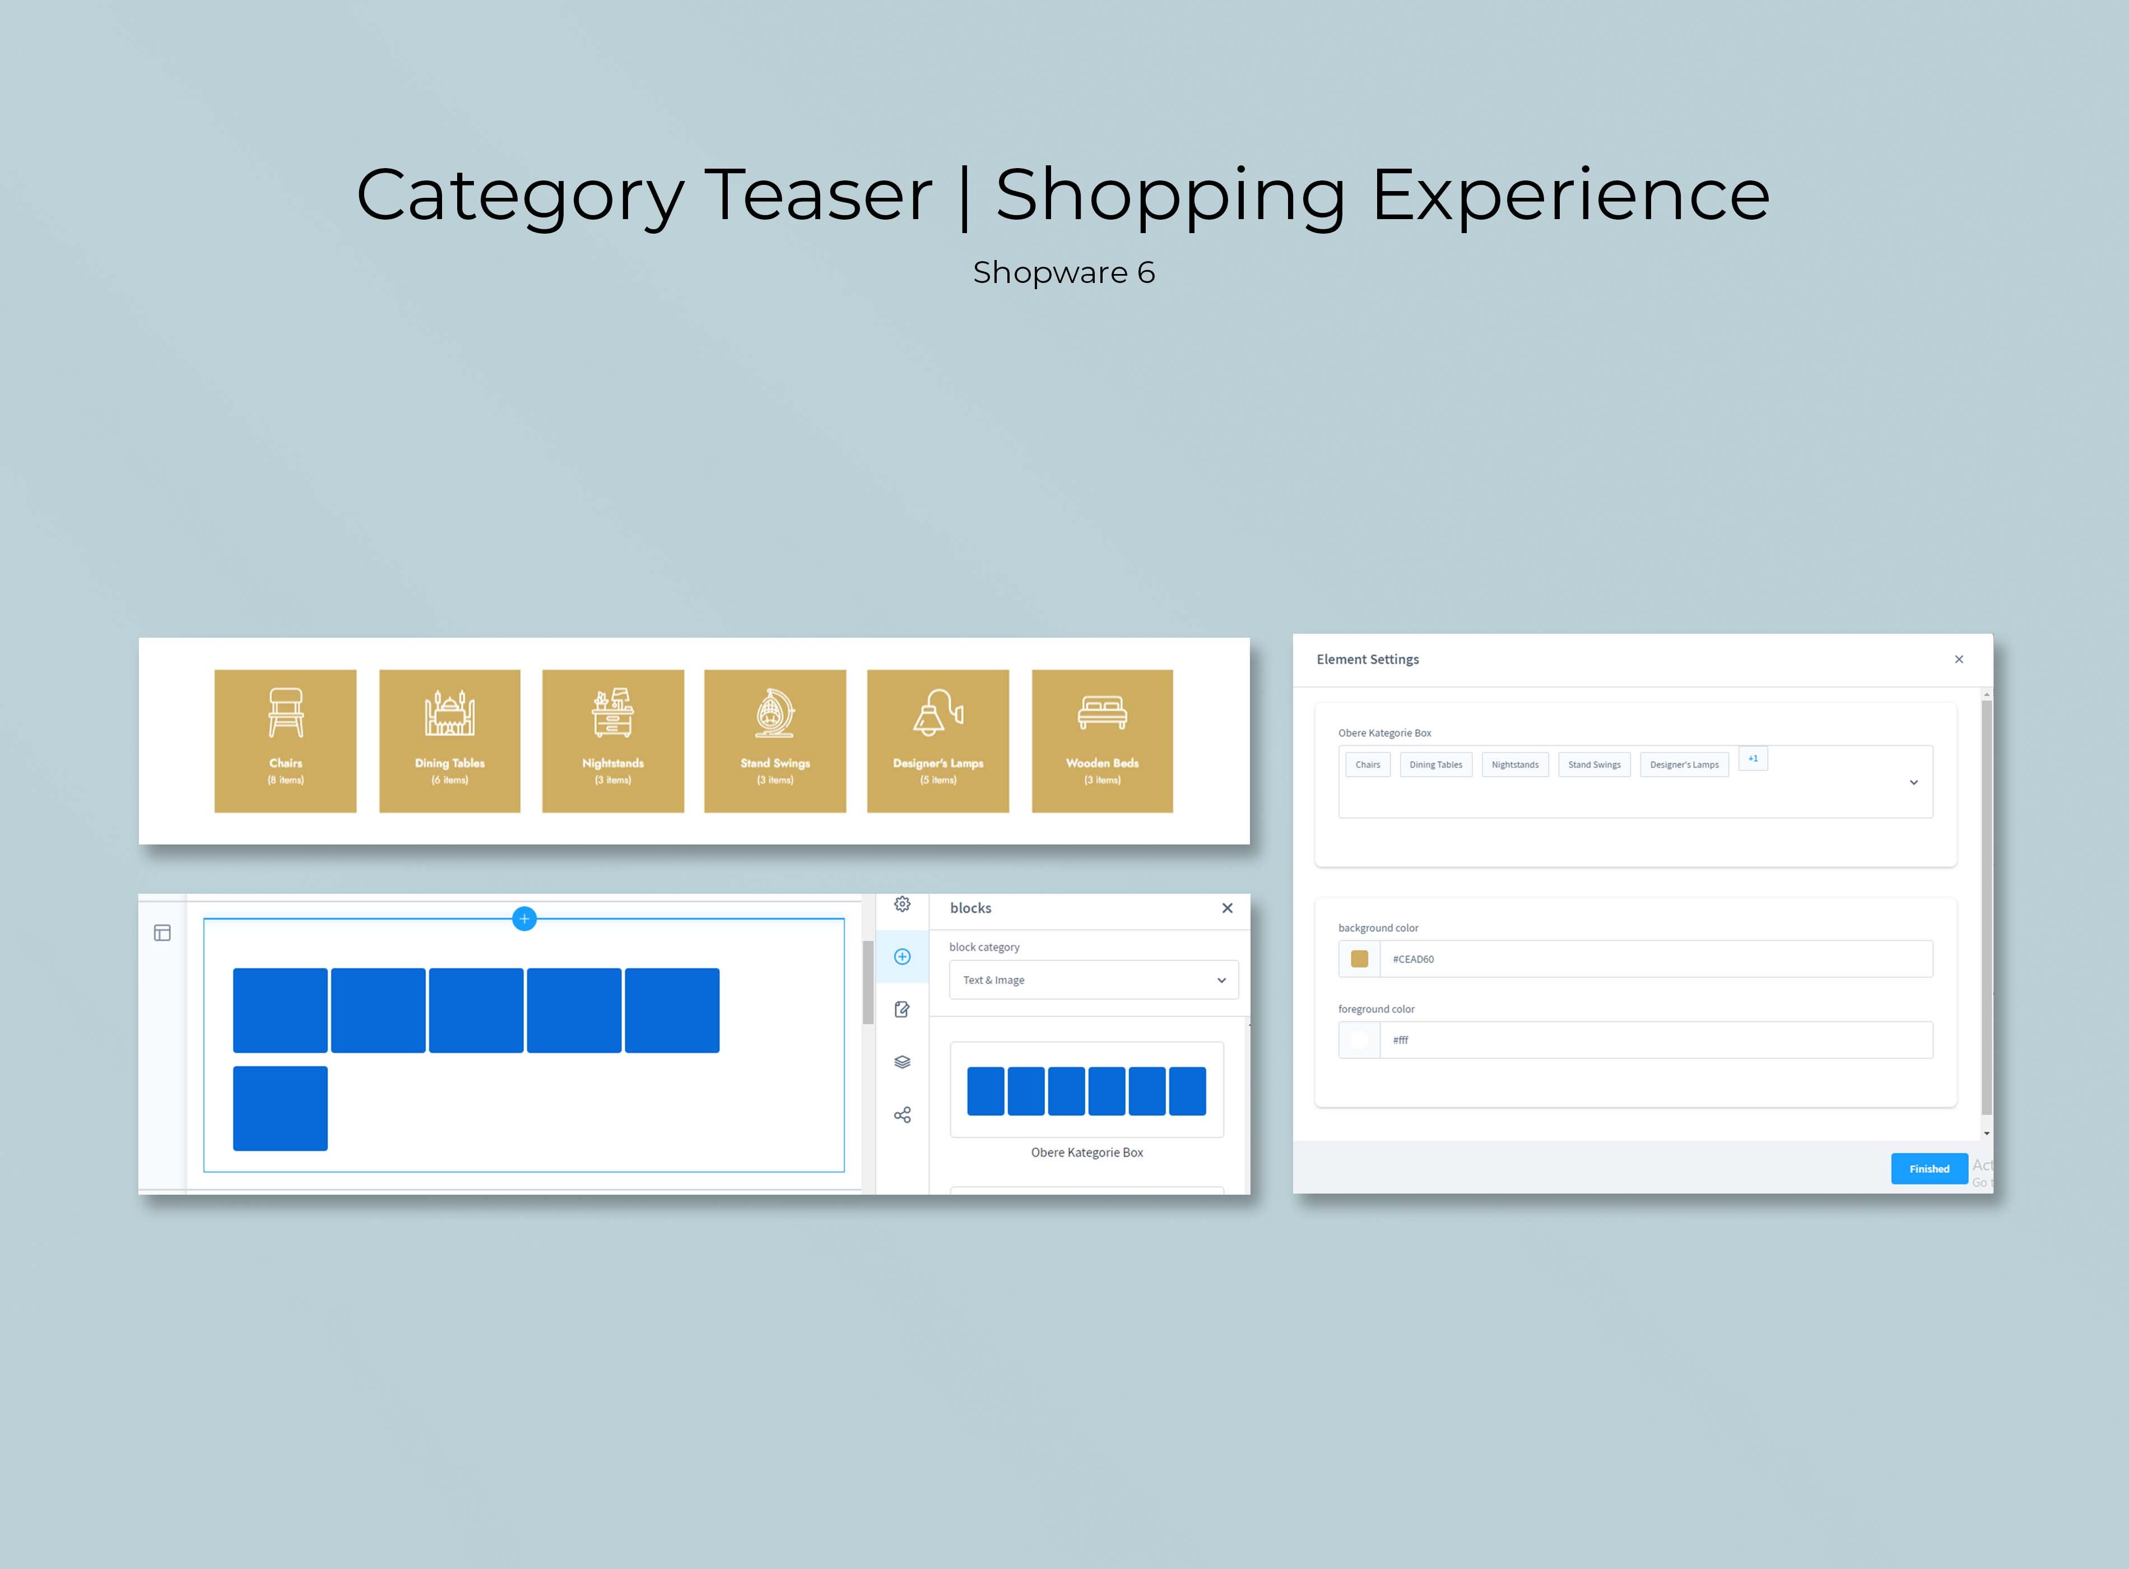This screenshot has width=2129, height=1569.
Task: Open the Nightstands category tile
Action: click(x=612, y=741)
